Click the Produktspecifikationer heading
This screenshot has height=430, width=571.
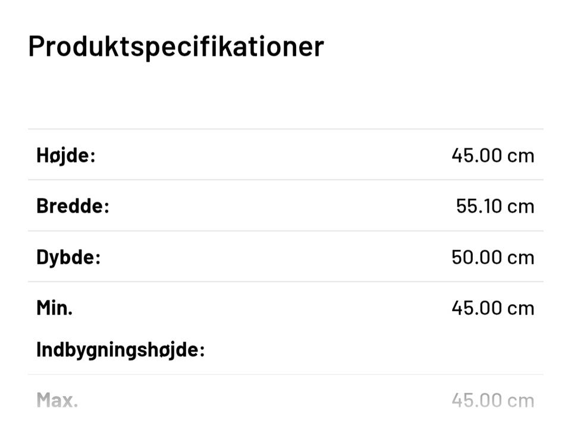(x=176, y=46)
